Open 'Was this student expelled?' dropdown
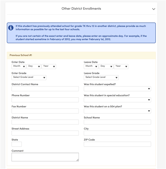The width and height of the screenshot is (166, 169). pos(117,89)
